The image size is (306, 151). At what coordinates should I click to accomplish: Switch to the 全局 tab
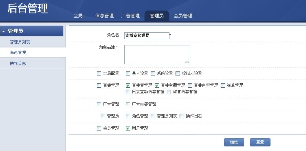pos(78,16)
